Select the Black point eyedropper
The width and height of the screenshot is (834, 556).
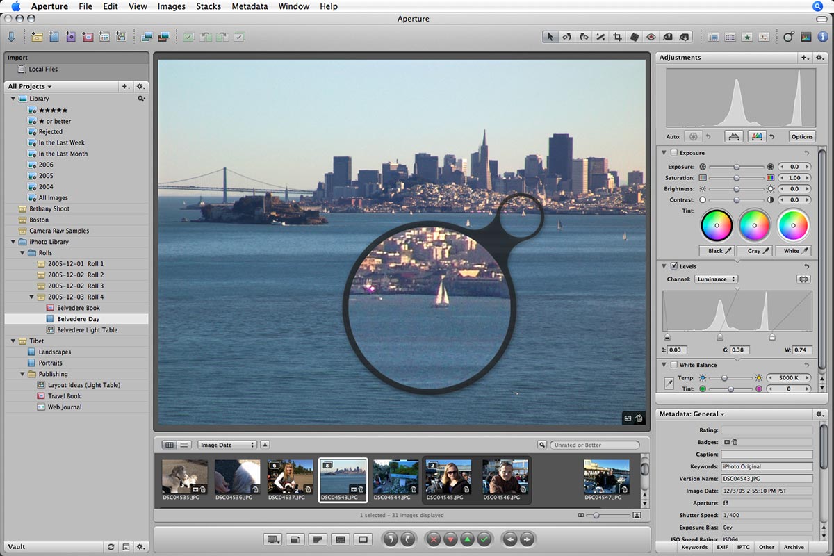tap(716, 250)
